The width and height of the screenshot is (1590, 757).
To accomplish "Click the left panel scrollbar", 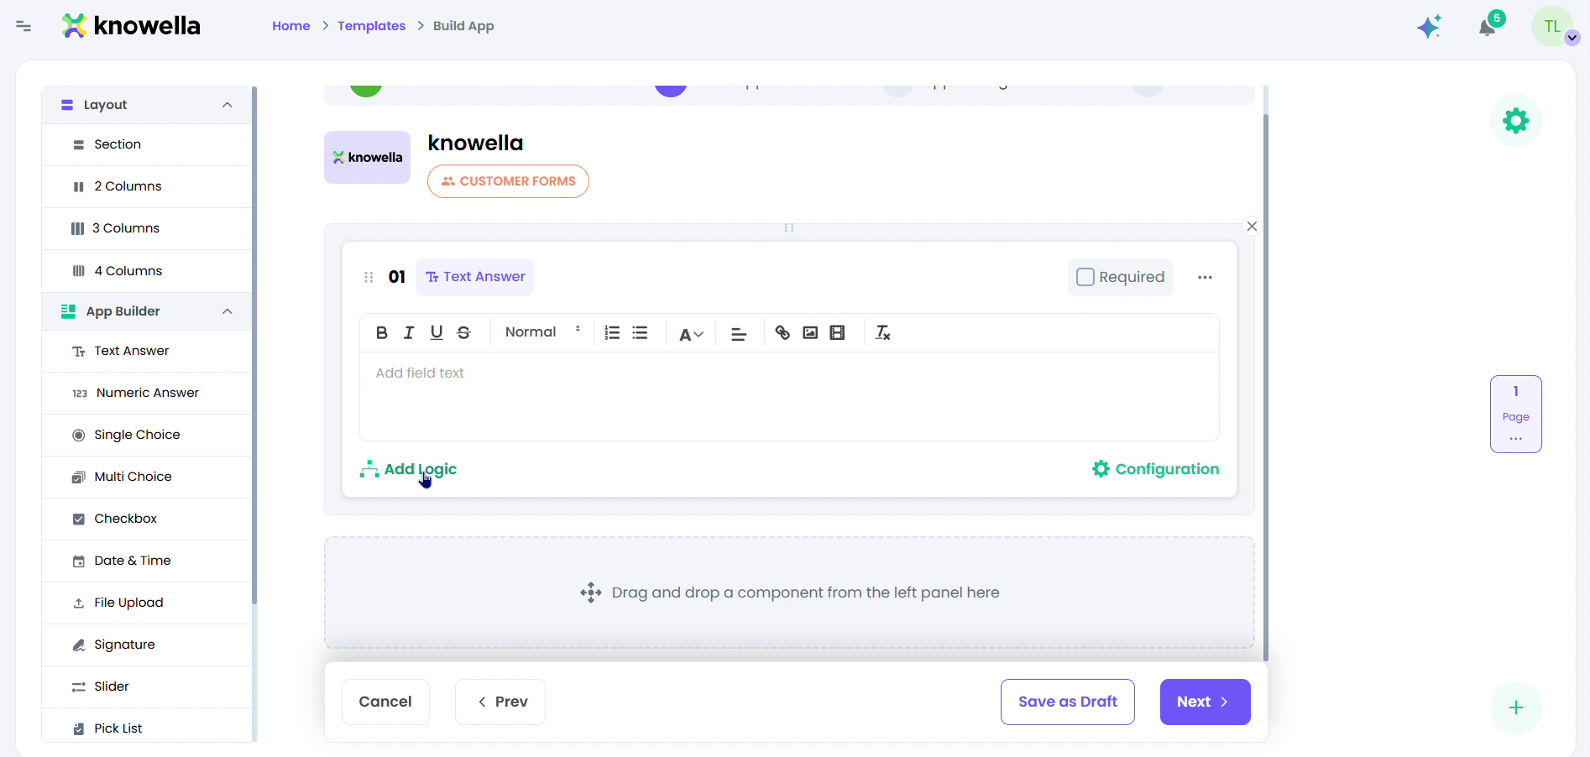I will click(254, 344).
